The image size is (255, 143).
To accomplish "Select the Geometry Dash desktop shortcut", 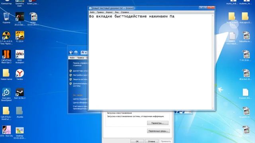I will click(20, 3).
